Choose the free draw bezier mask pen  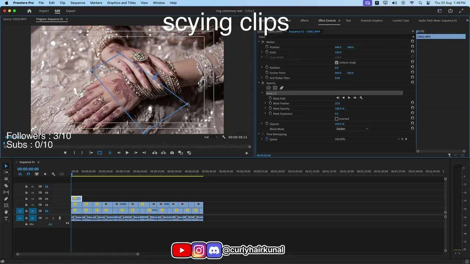point(282,88)
